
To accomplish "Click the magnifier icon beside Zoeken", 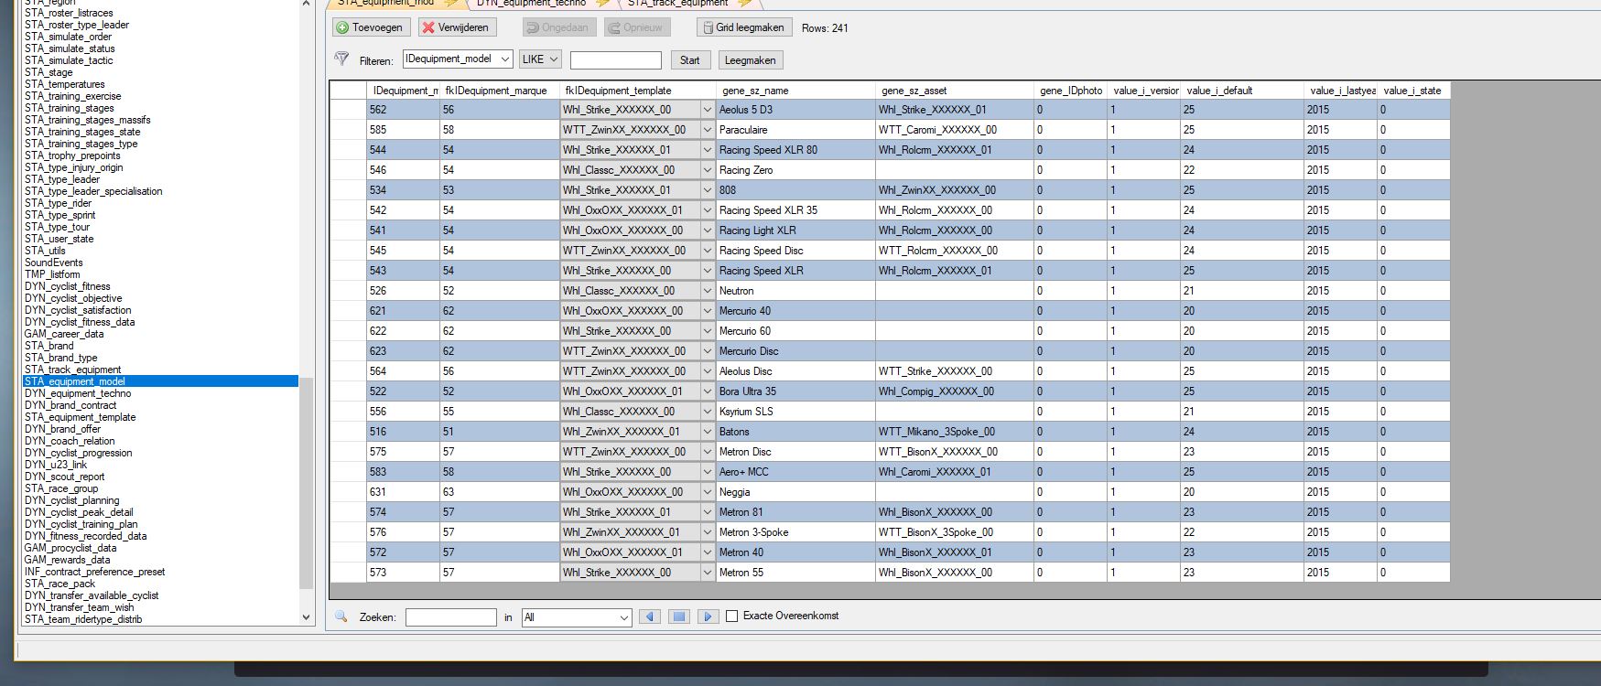I will 341,616.
